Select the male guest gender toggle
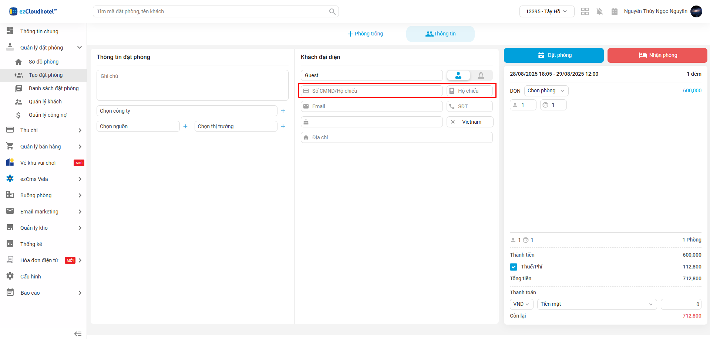This screenshot has height=339, width=710. (x=458, y=75)
